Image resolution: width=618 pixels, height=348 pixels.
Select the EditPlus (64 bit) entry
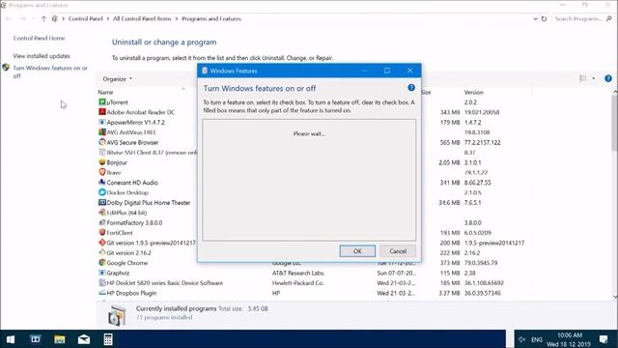[126, 213]
